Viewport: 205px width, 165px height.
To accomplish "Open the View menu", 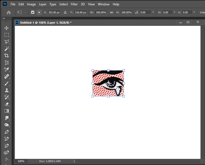I will pos(91,4).
